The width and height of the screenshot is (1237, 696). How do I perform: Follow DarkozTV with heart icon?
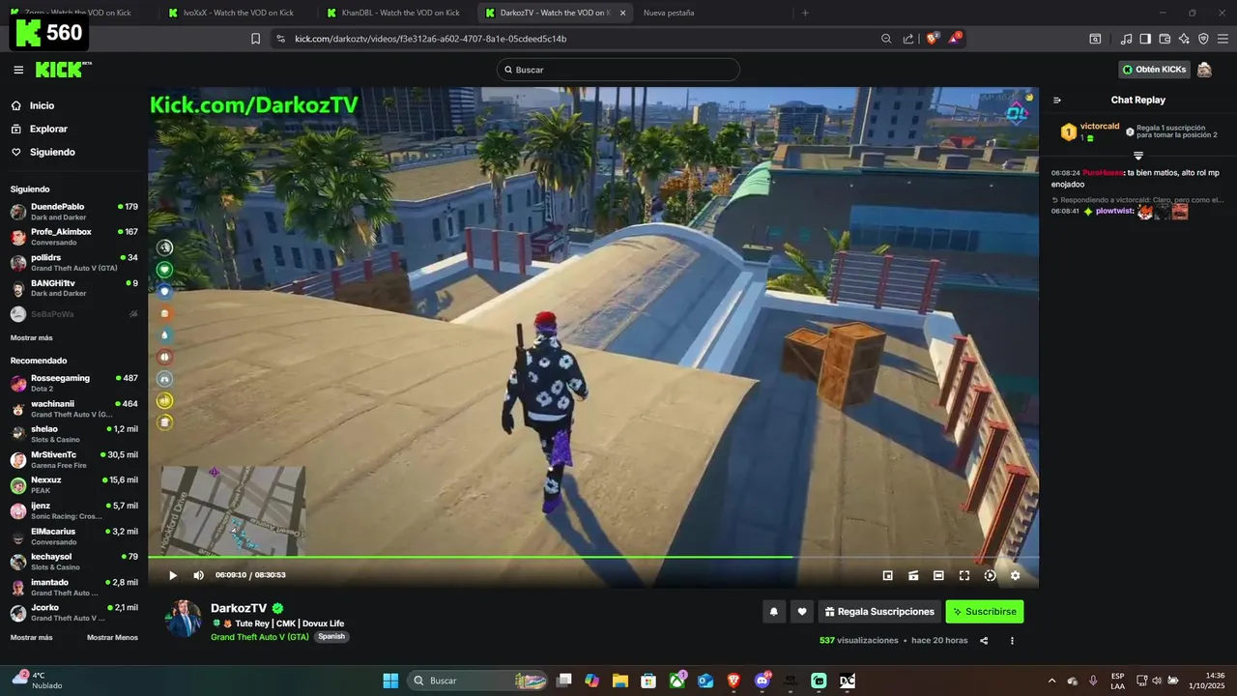point(801,611)
